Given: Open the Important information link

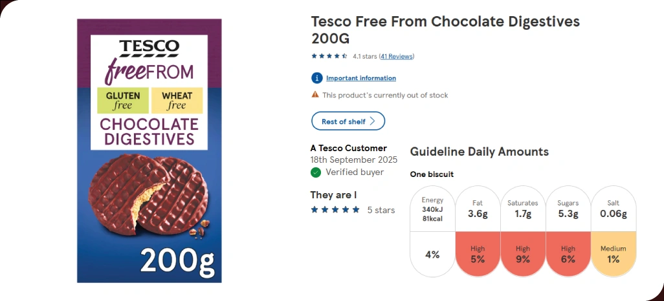Looking at the screenshot, I should [360, 78].
